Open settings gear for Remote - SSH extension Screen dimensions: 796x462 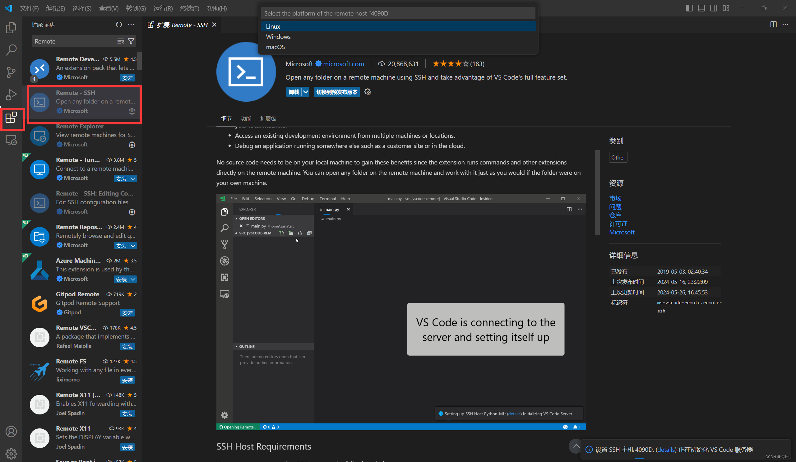(132, 111)
